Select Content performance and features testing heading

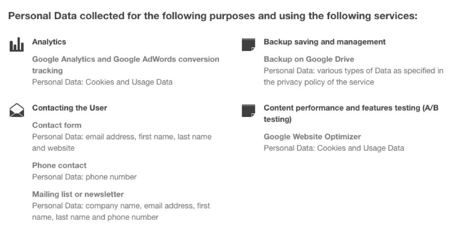(351, 113)
